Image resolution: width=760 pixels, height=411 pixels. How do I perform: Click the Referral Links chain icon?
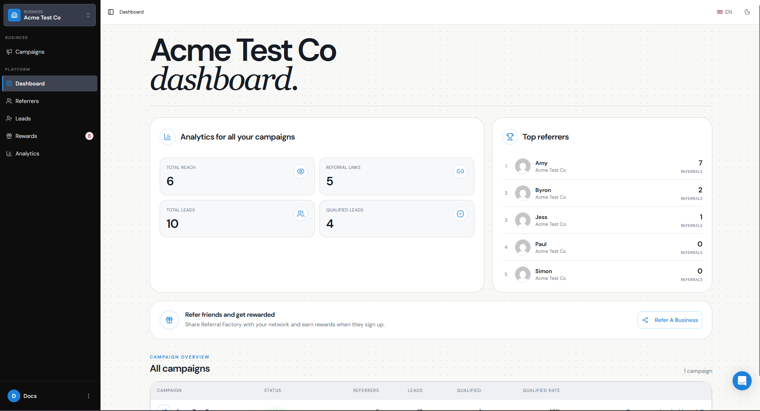coord(460,171)
